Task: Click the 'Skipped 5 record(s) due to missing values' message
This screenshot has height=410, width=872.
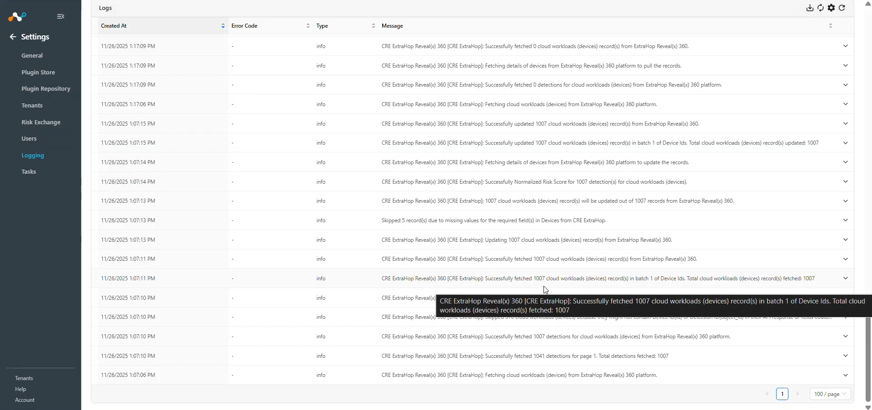Action: tap(494, 220)
